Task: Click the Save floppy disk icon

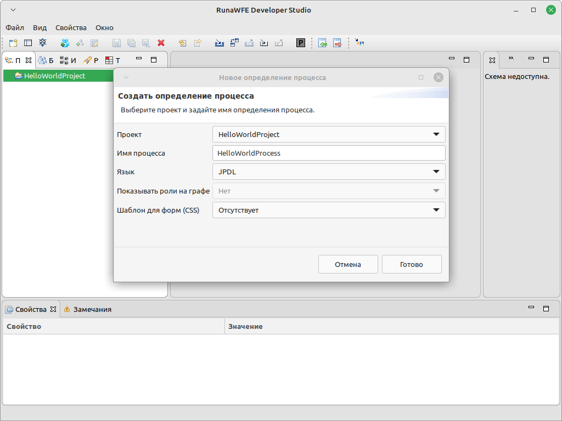Action: [116, 43]
